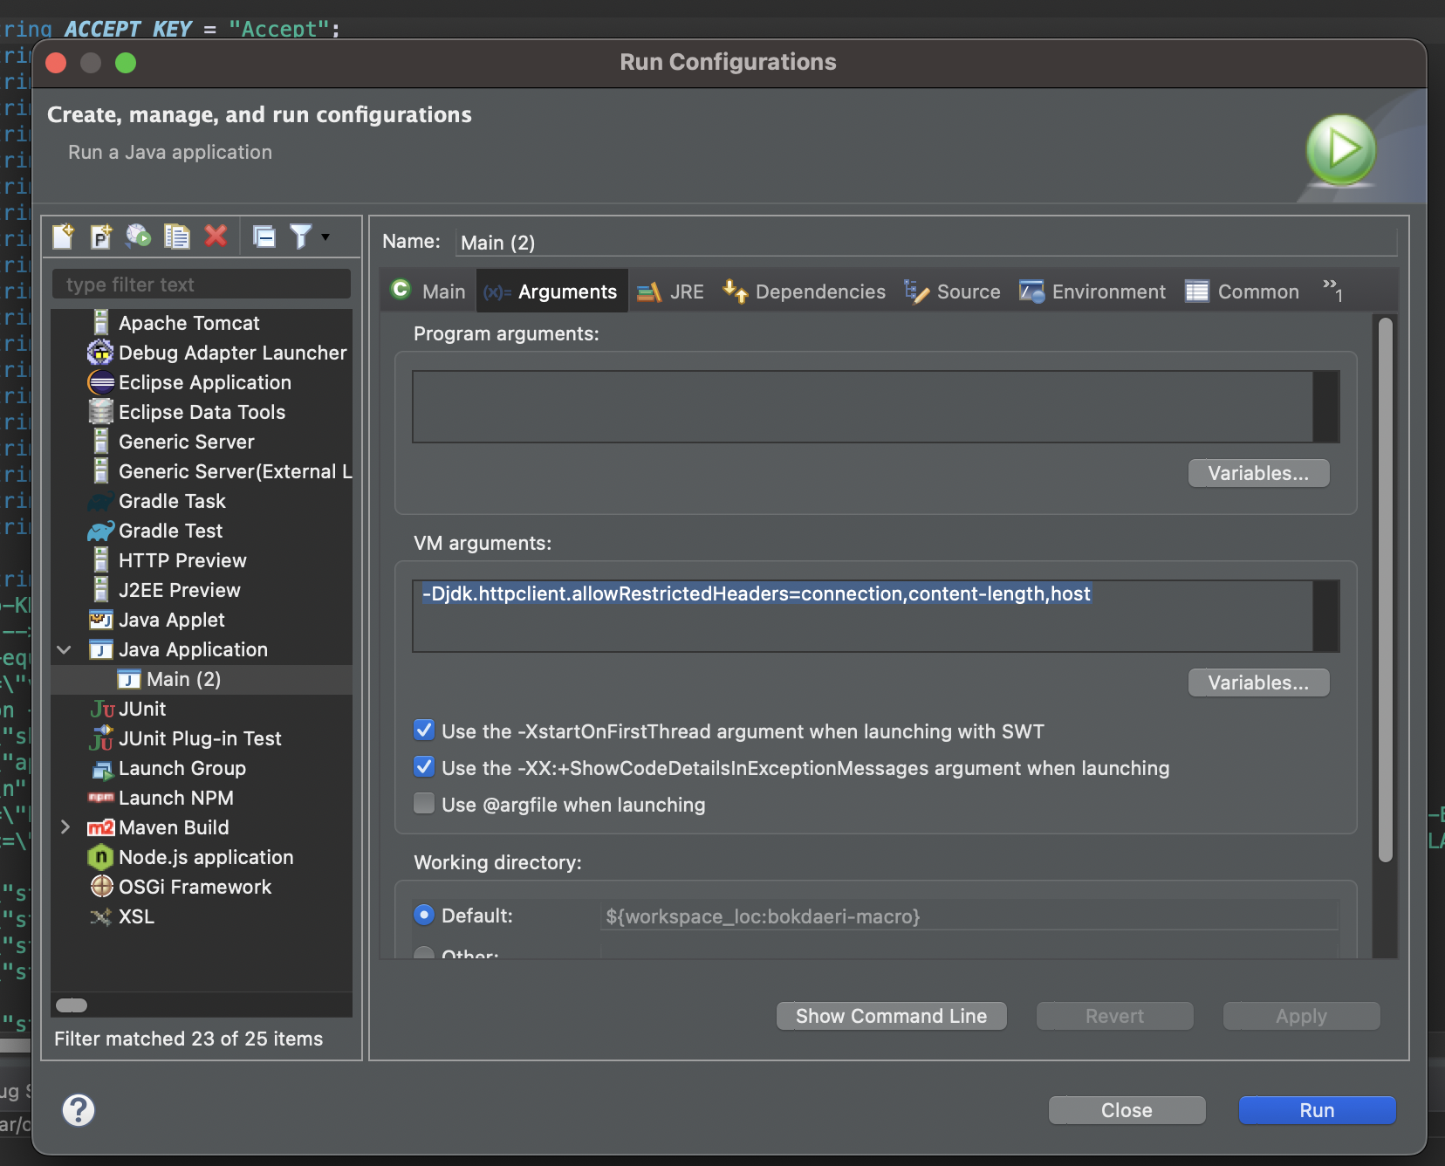Switch to the Dependencies tab
The image size is (1445, 1166).
[x=804, y=291]
